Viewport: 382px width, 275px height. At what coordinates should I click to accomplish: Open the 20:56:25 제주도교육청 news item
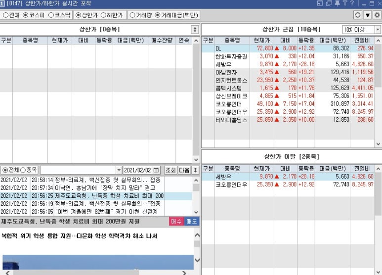(96, 196)
